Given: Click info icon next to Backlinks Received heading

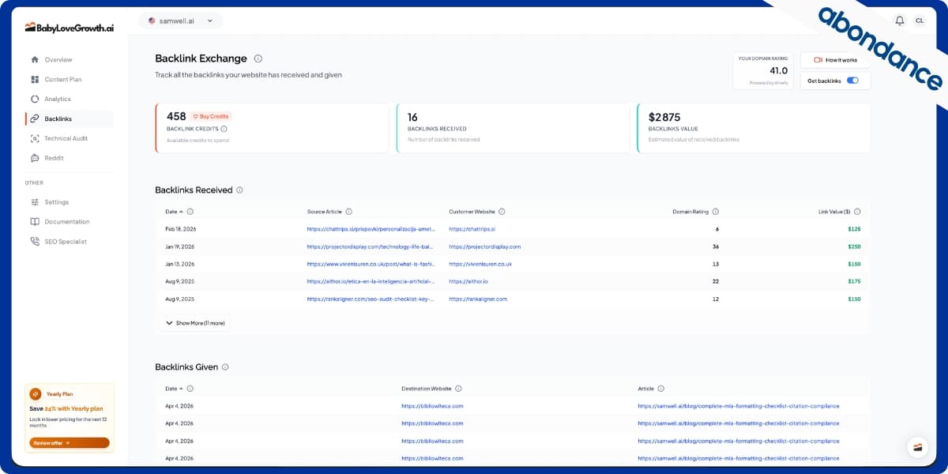Looking at the screenshot, I should coord(239,190).
